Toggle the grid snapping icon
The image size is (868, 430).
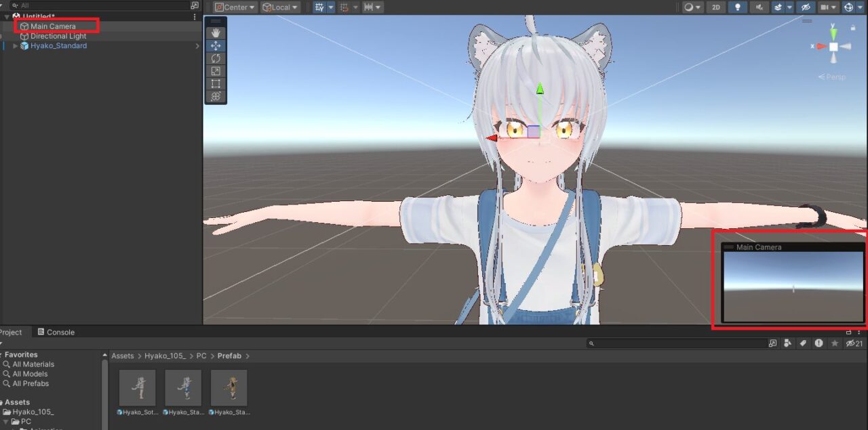click(x=319, y=7)
